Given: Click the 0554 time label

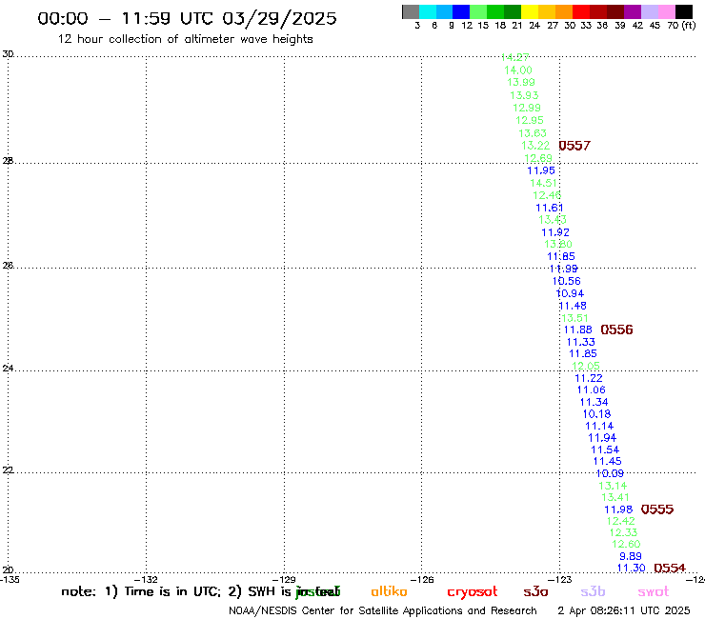Looking at the screenshot, I should pos(670,569).
